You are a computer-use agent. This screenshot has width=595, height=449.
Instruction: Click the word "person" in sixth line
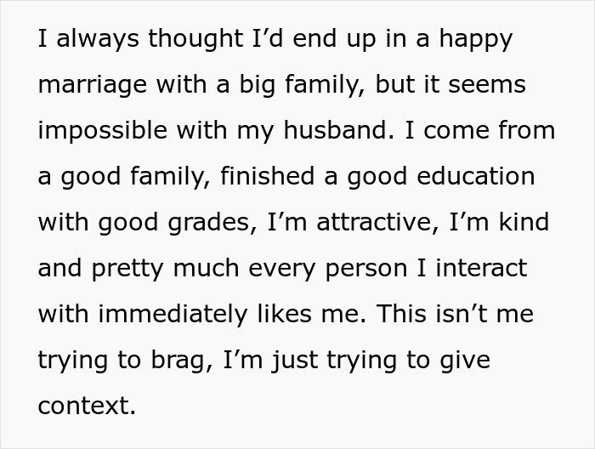(366, 270)
